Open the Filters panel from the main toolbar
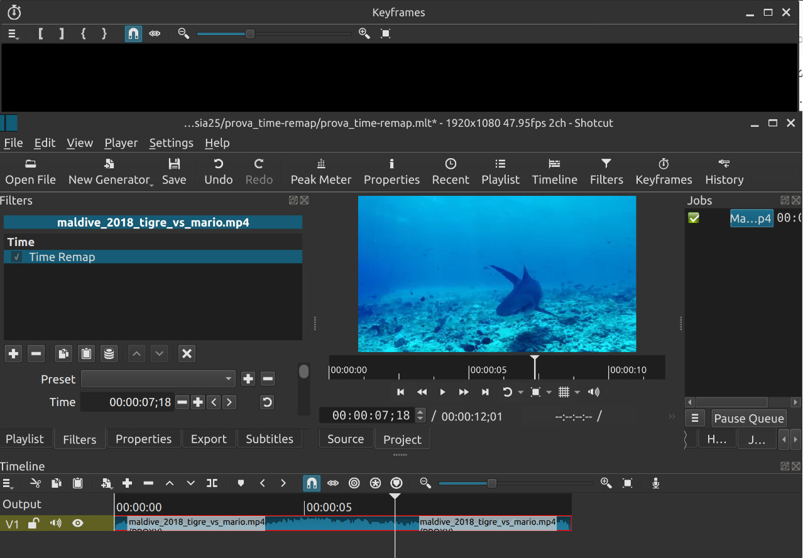The width and height of the screenshot is (803, 558). click(x=606, y=171)
